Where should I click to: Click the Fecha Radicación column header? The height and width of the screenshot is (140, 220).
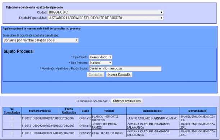pos(69,111)
